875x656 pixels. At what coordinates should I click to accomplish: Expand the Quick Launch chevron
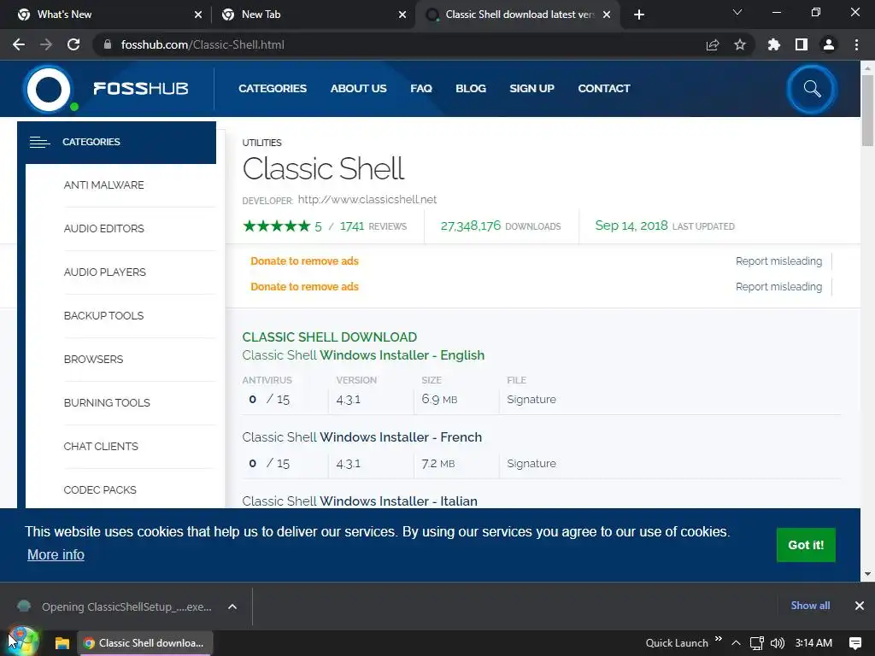(x=718, y=639)
